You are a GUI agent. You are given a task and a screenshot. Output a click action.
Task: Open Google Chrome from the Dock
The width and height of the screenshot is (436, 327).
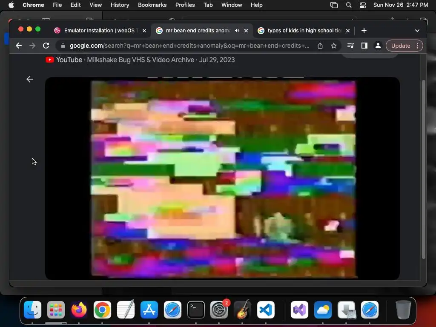[102, 310]
